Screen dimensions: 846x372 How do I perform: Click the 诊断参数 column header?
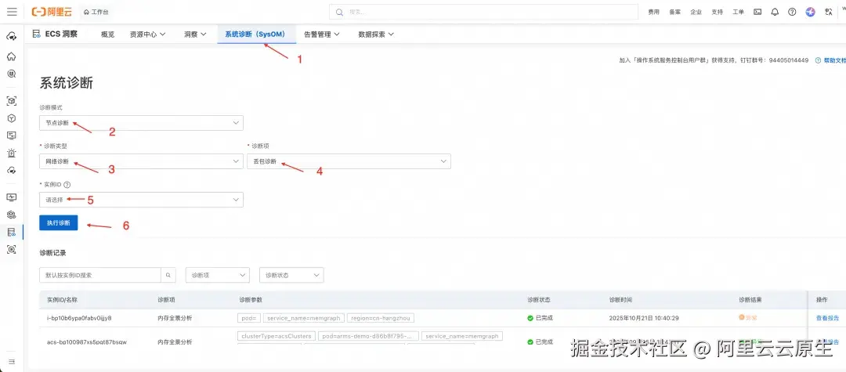251,299
